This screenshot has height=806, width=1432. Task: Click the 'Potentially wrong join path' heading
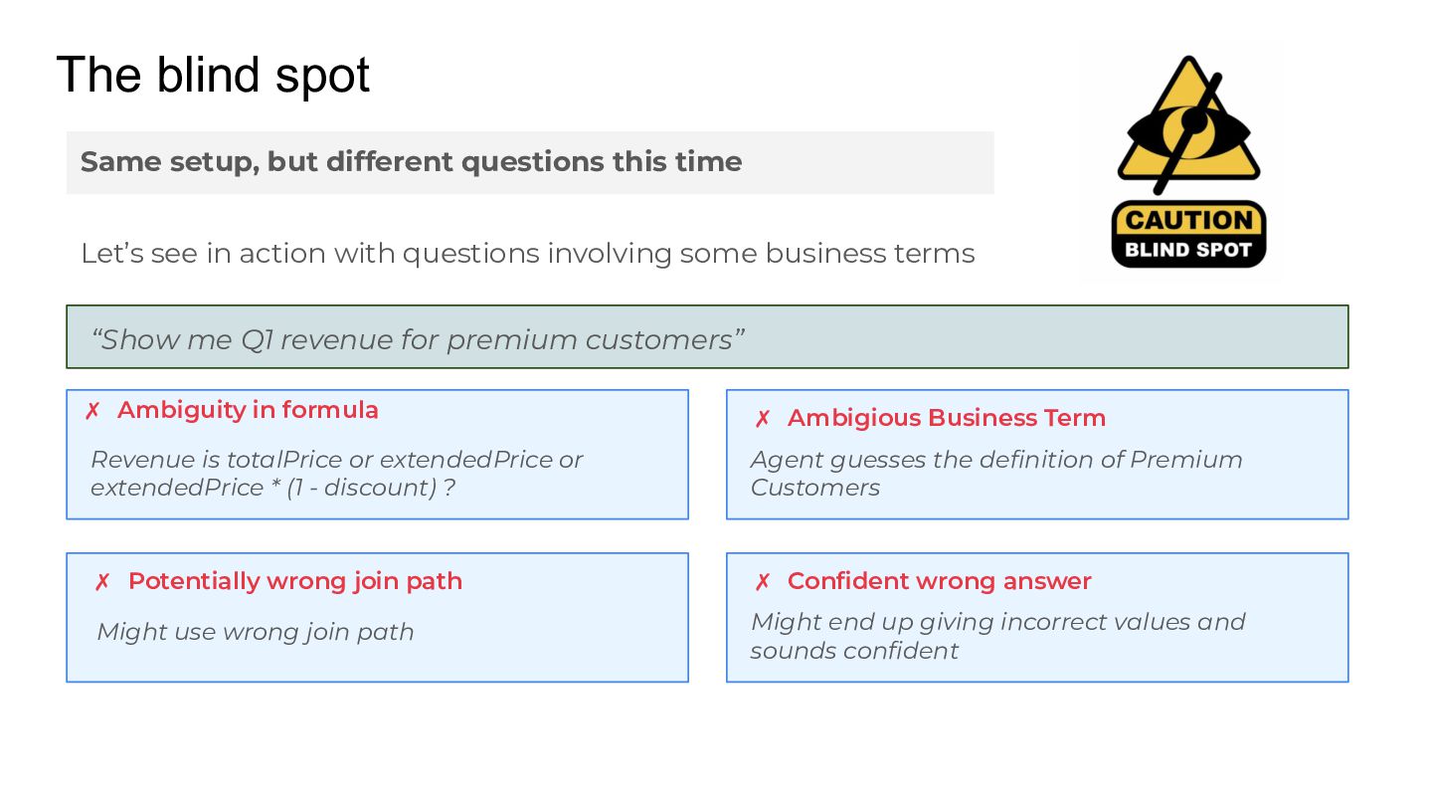tap(294, 581)
